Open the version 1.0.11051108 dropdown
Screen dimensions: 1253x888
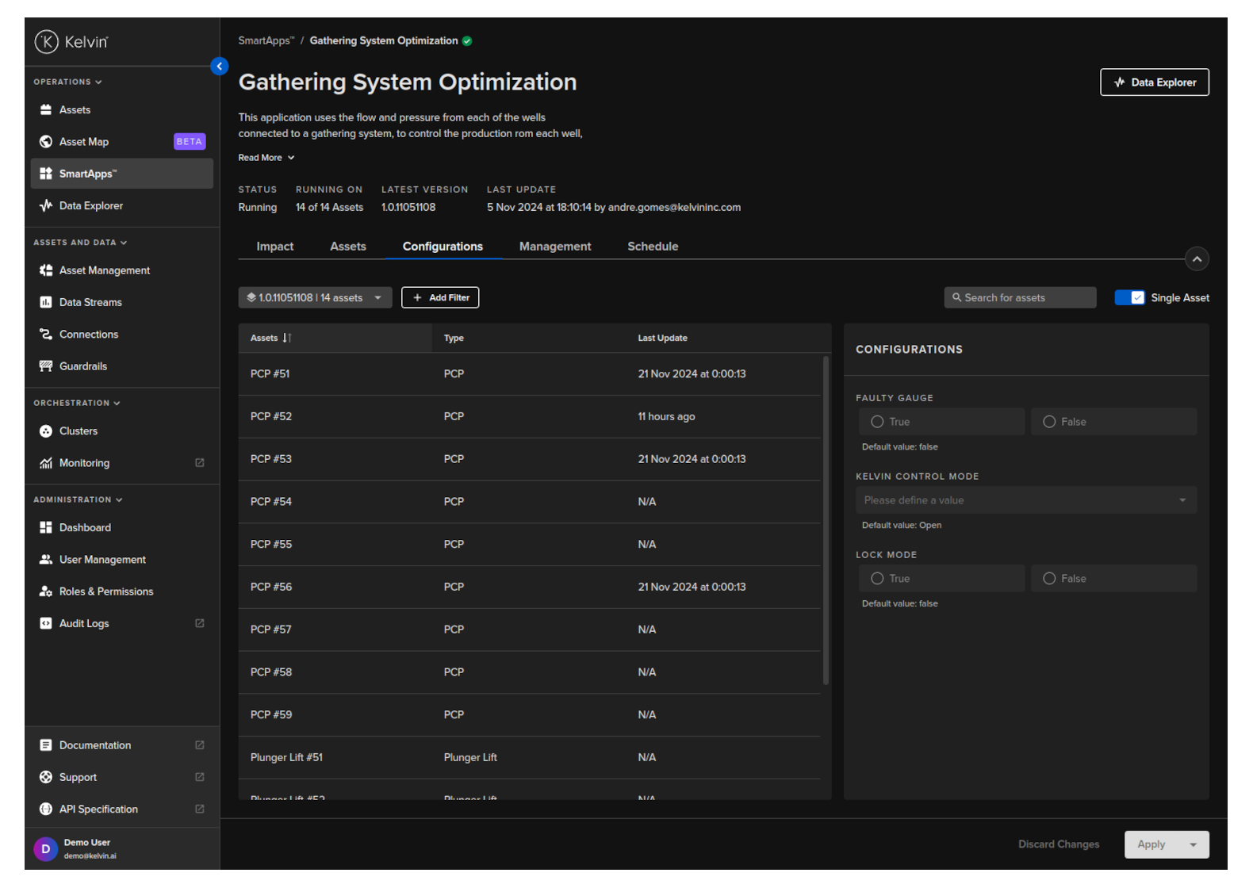[315, 298]
